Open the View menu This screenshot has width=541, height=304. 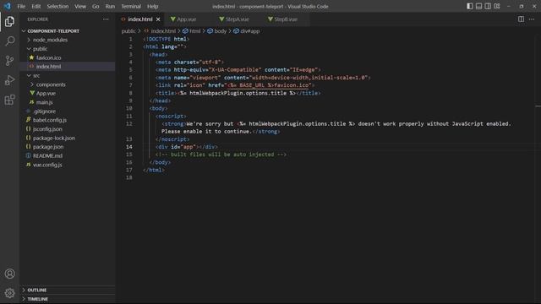80,6
